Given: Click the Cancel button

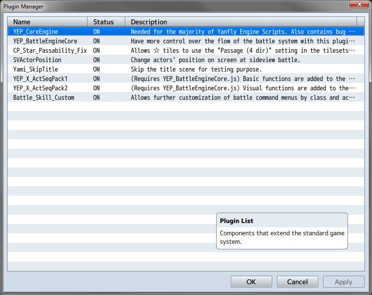Looking at the screenshot, I should coord(297,282).
